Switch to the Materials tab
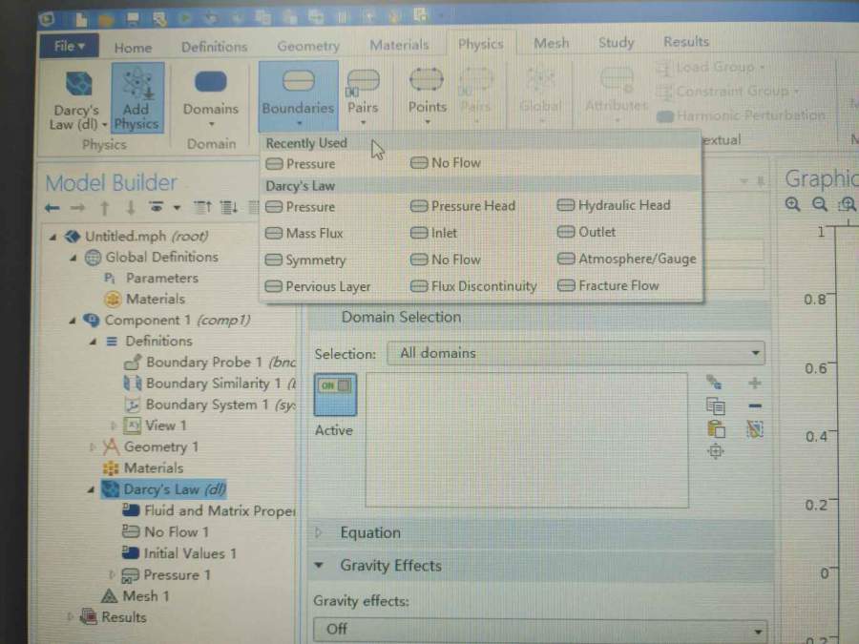 click(x=399, y=45)
